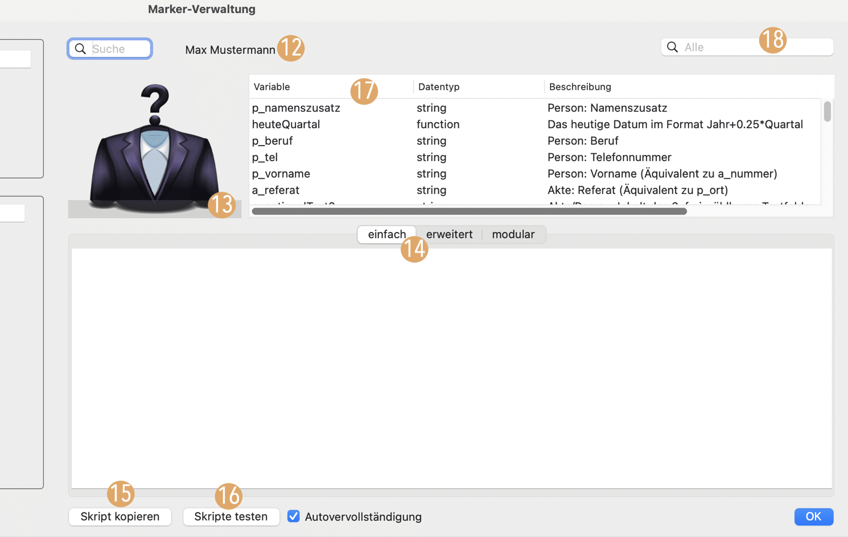Click the magnifier icon in Alle filter field
This screenshot has width=848, height=537.
tap(673, 47)
